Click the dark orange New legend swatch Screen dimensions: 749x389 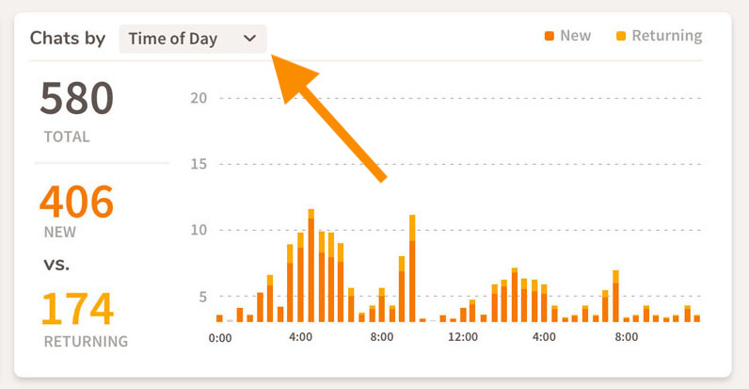point(549,37)
